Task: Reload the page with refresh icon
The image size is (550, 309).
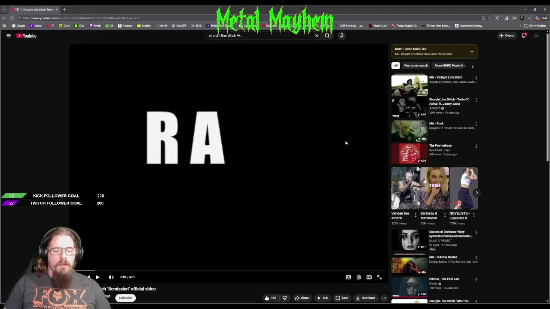Action: pos(12,18)
